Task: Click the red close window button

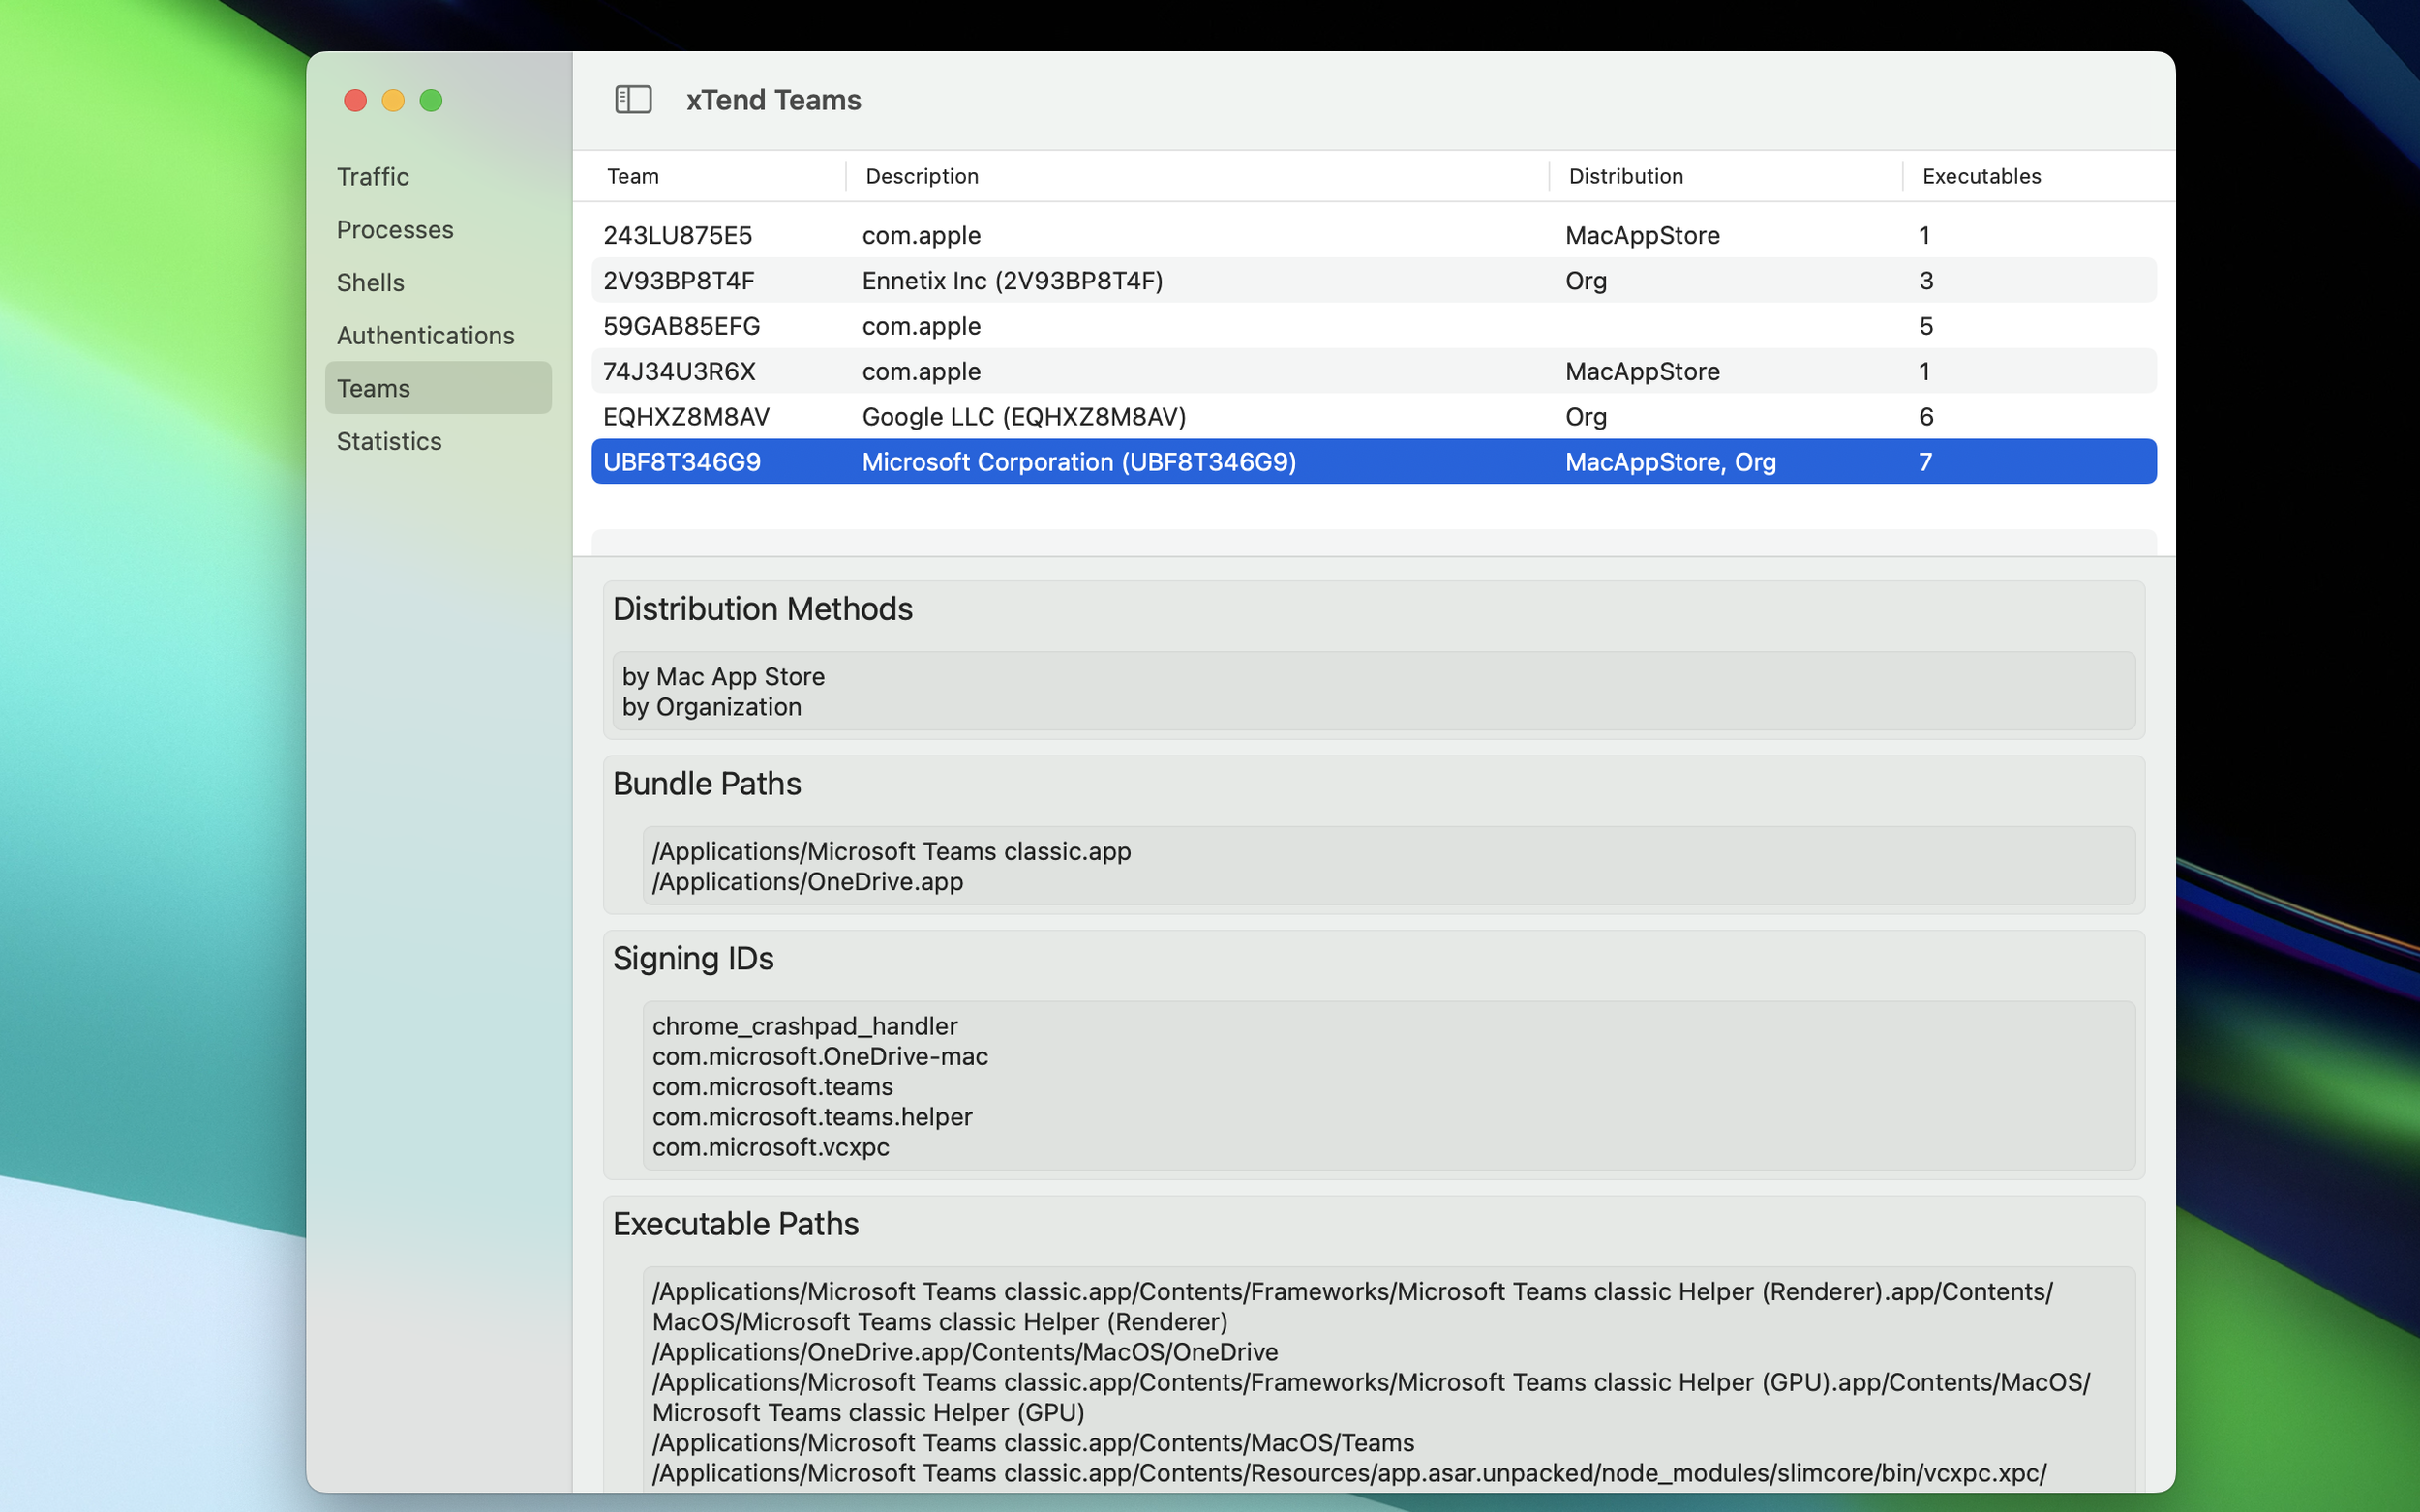Action: (355, 100)
